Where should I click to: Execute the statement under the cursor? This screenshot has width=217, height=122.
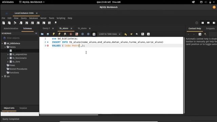click(x=59, y=34)
